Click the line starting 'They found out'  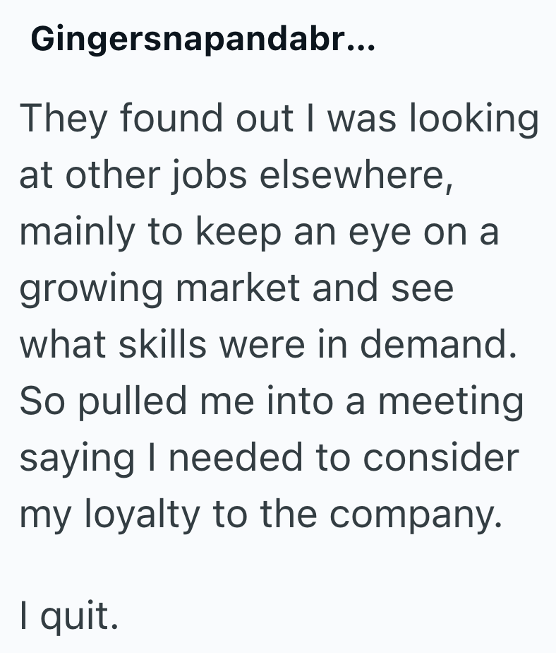[x=278, y=118]
